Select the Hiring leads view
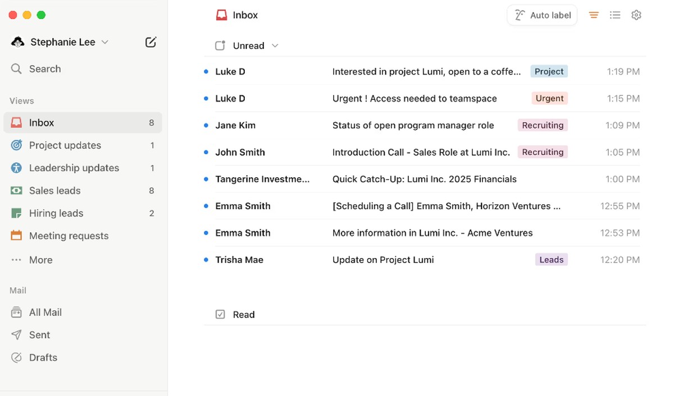 (56, 213)
